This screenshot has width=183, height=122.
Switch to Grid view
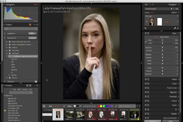[x=146, y=5]
